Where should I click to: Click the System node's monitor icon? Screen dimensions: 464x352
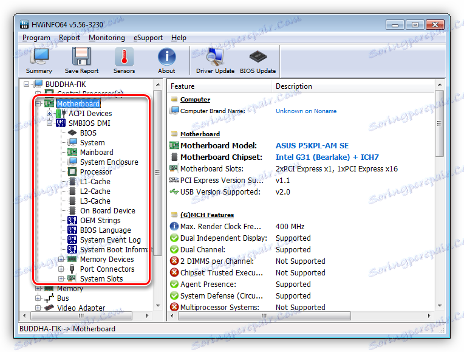pyautogui.click(x=72, y=142)
